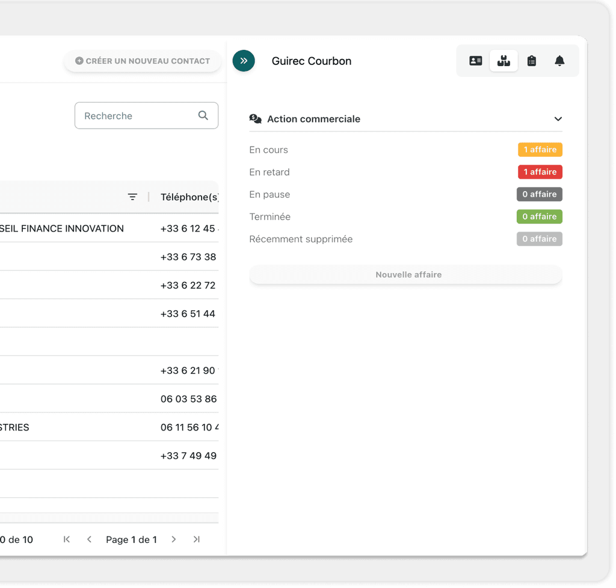Viewport: 616px width, 588px height.
Task: Focus the Recherche search field
Action: [x=147, y=116]
